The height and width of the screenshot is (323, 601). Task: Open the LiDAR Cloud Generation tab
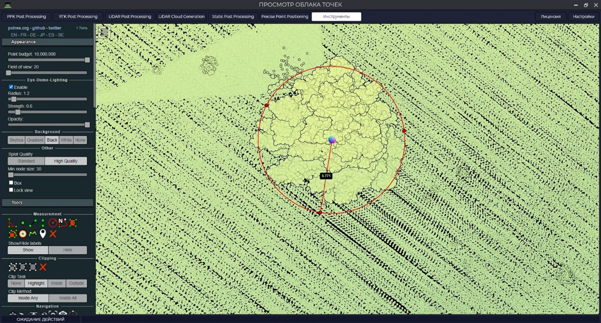coord(181,17)
